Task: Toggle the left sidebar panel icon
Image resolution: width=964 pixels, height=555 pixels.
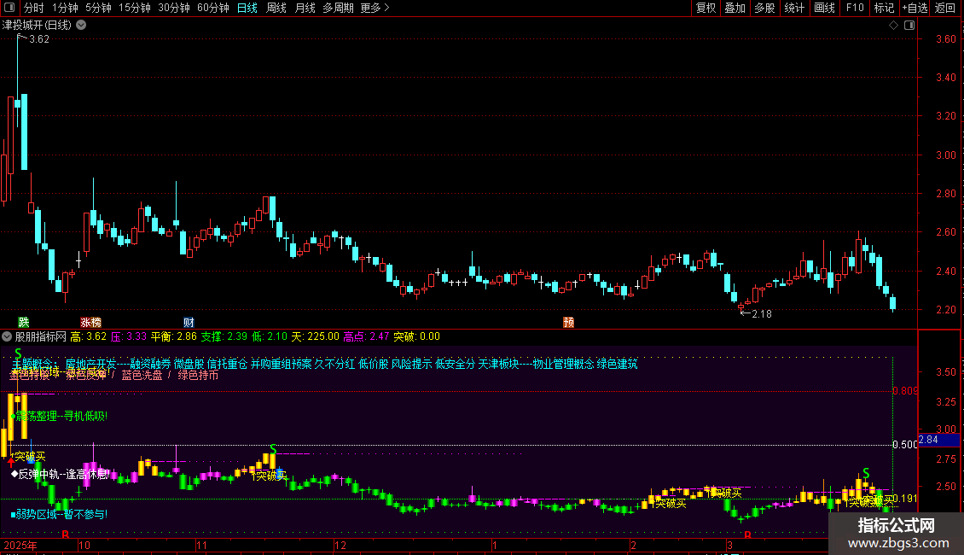Action: (9, 9)
